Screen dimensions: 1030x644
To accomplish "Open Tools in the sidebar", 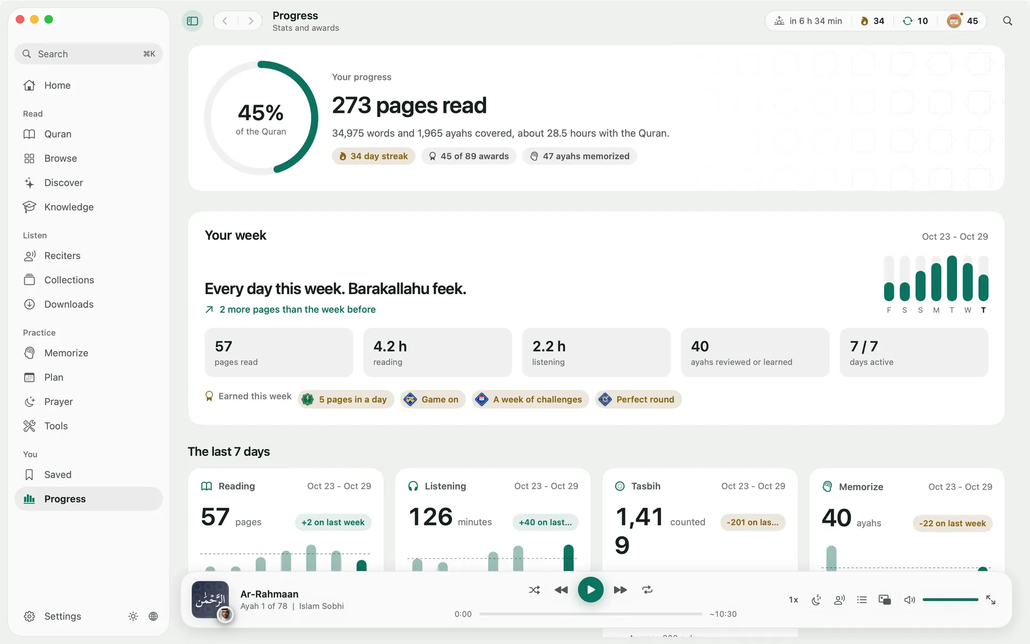I will pyautogui.click(x=89, y=426).
